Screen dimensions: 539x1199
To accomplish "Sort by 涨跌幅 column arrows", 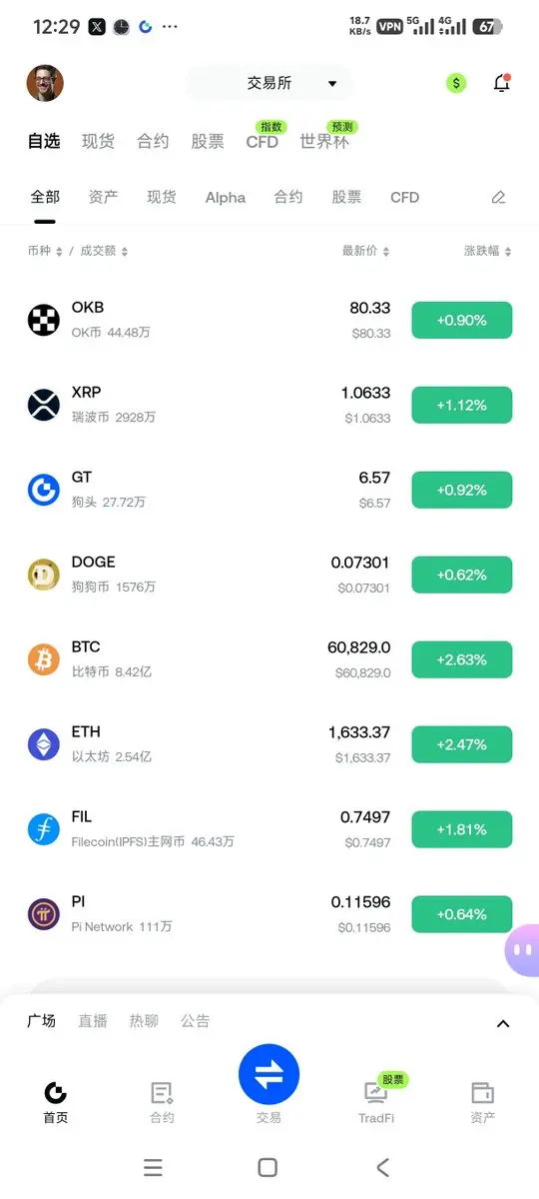I will pos(509,252).
